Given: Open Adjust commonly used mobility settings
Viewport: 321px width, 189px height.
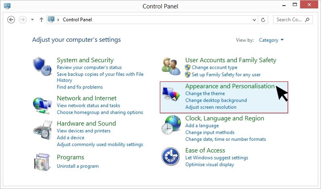Looking at the screenshot, I should (100, 144).
